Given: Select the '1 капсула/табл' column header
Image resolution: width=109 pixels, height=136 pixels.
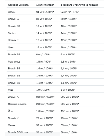Looking at the screenshot, I should (45, 5).
